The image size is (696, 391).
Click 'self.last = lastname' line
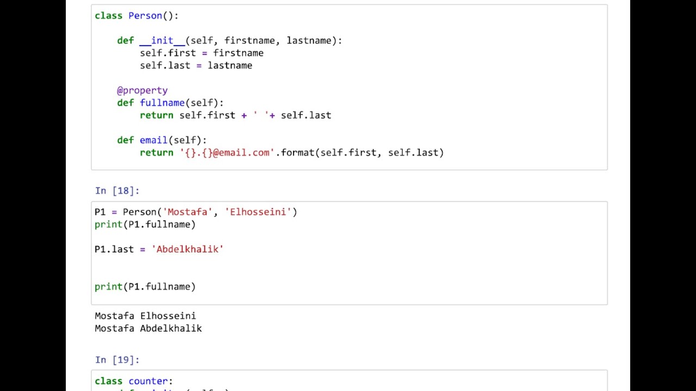click(196, 66)
